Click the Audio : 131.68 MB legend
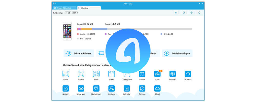Viewport: 256px width, 102px height. tap(86, 34)
